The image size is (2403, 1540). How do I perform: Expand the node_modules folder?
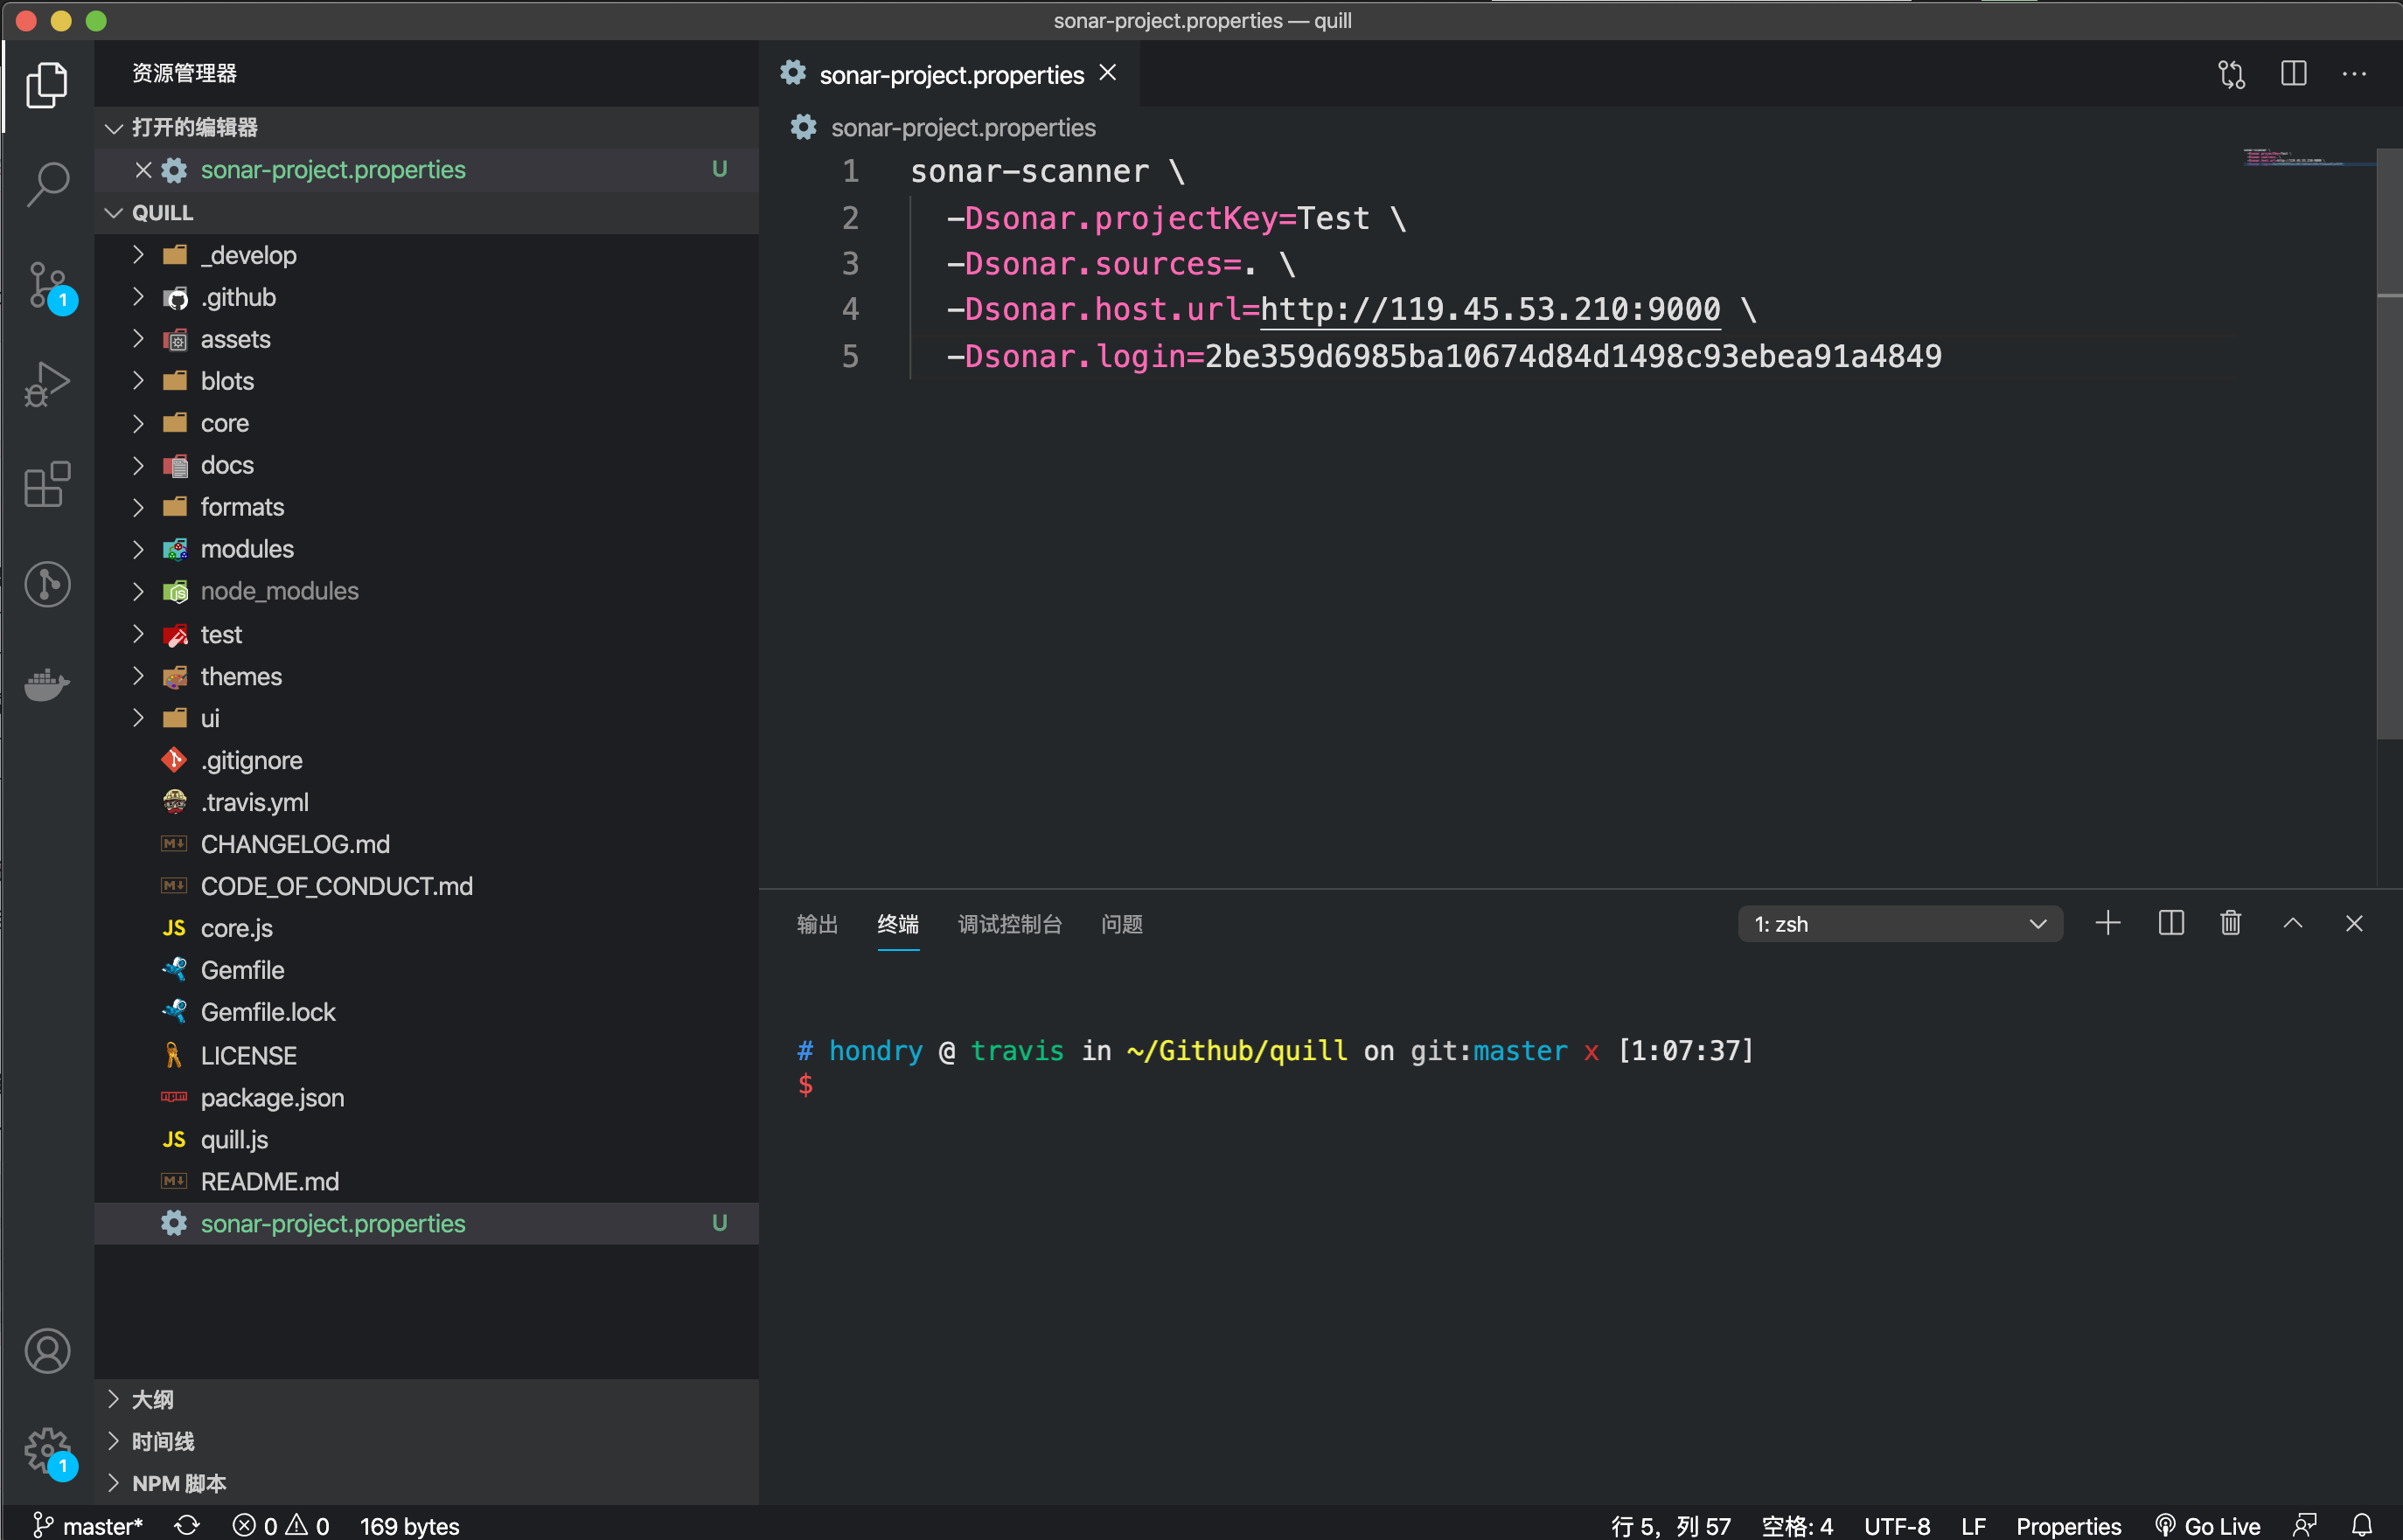pos(279,591)
